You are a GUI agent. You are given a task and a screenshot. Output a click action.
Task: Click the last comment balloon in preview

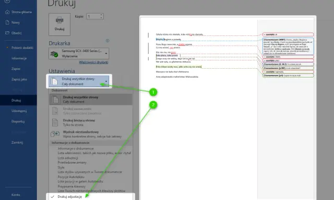point(288,76)
